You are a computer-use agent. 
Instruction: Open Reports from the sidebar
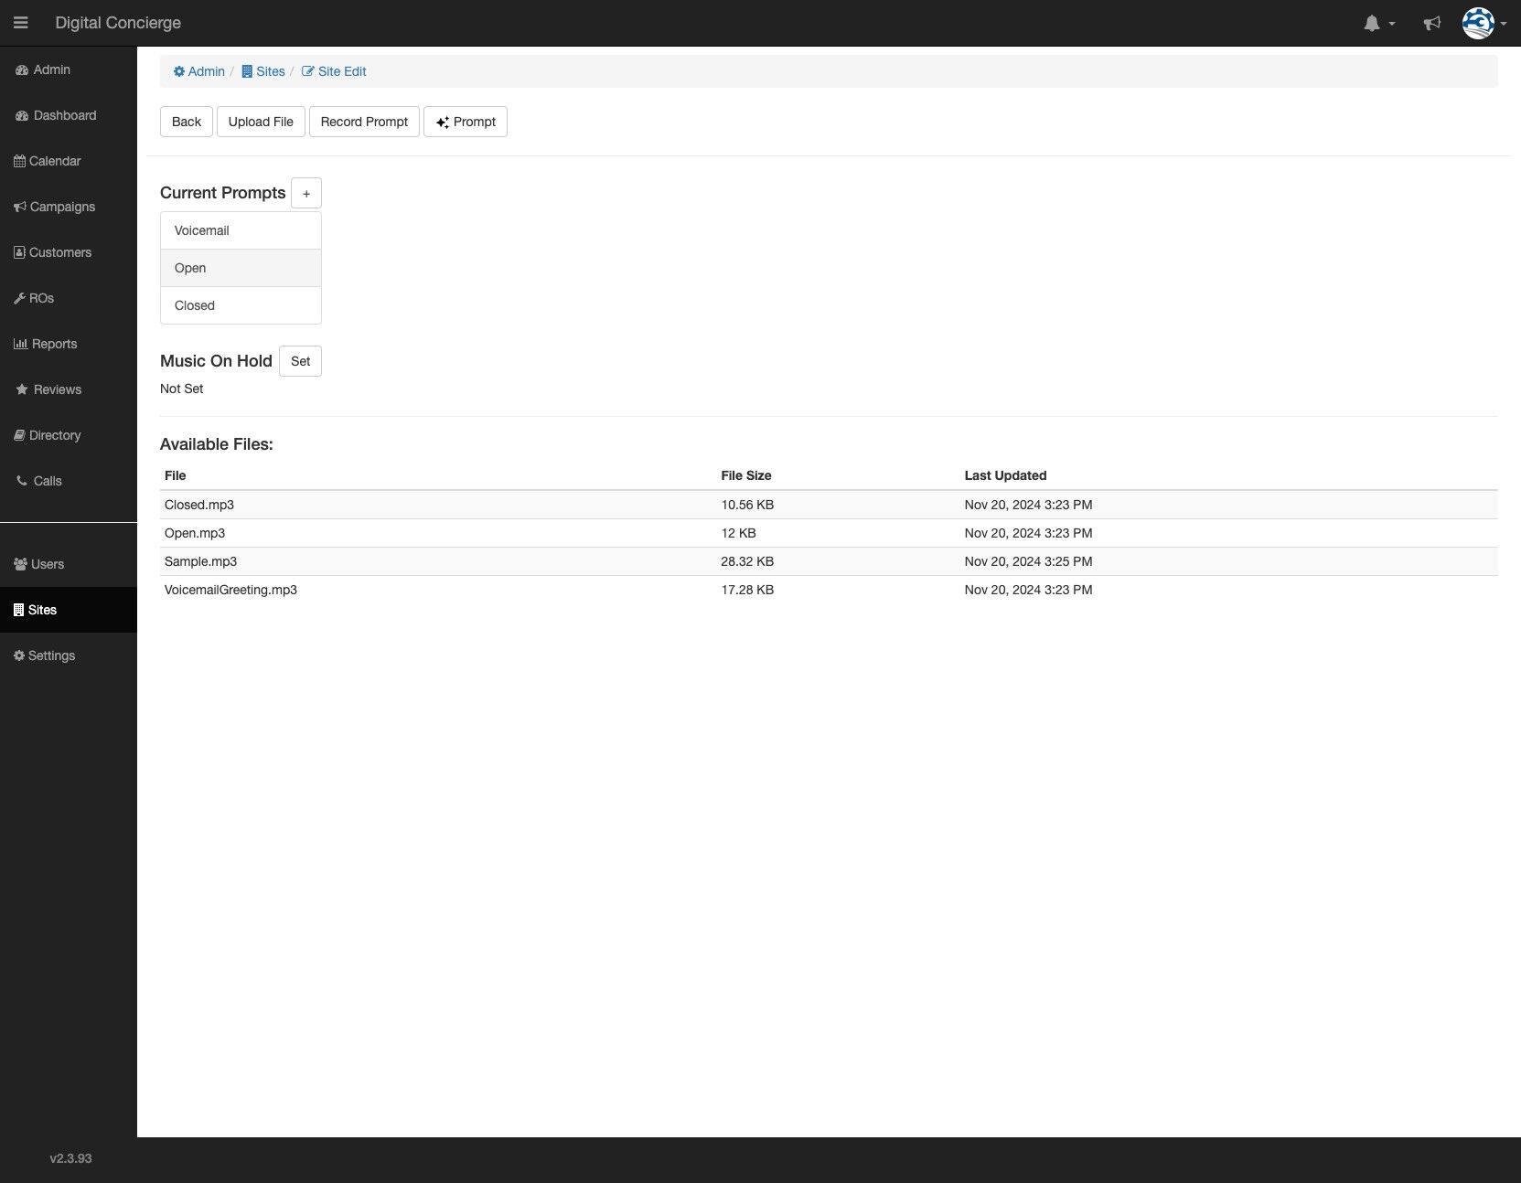pyautogui.click(x=69, y=344)
